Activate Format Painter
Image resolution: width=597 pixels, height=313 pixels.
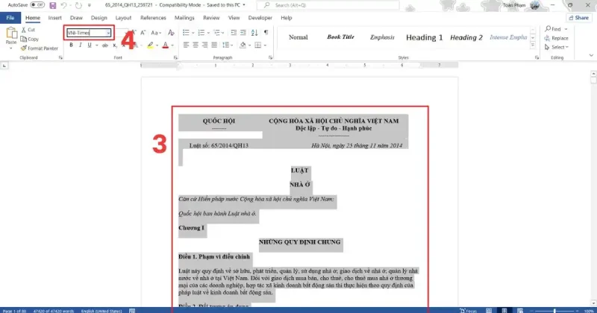coord(39,48)
